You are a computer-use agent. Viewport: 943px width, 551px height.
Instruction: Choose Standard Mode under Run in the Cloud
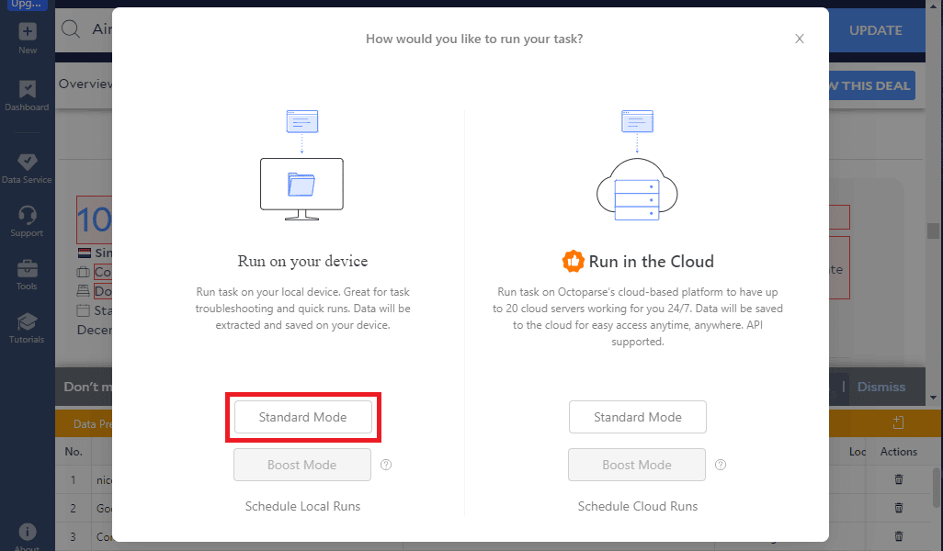[638, 417]
